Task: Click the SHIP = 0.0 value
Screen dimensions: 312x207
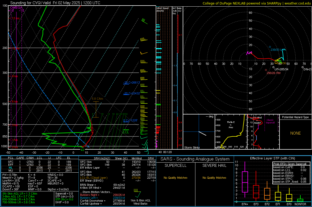Action: pyautogui.click(x=62, y=202)
